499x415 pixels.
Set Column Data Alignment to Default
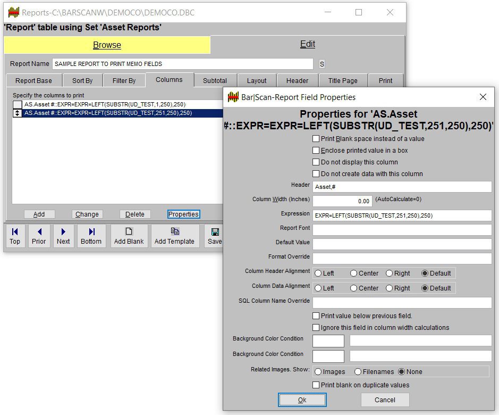tap(425, 288)
